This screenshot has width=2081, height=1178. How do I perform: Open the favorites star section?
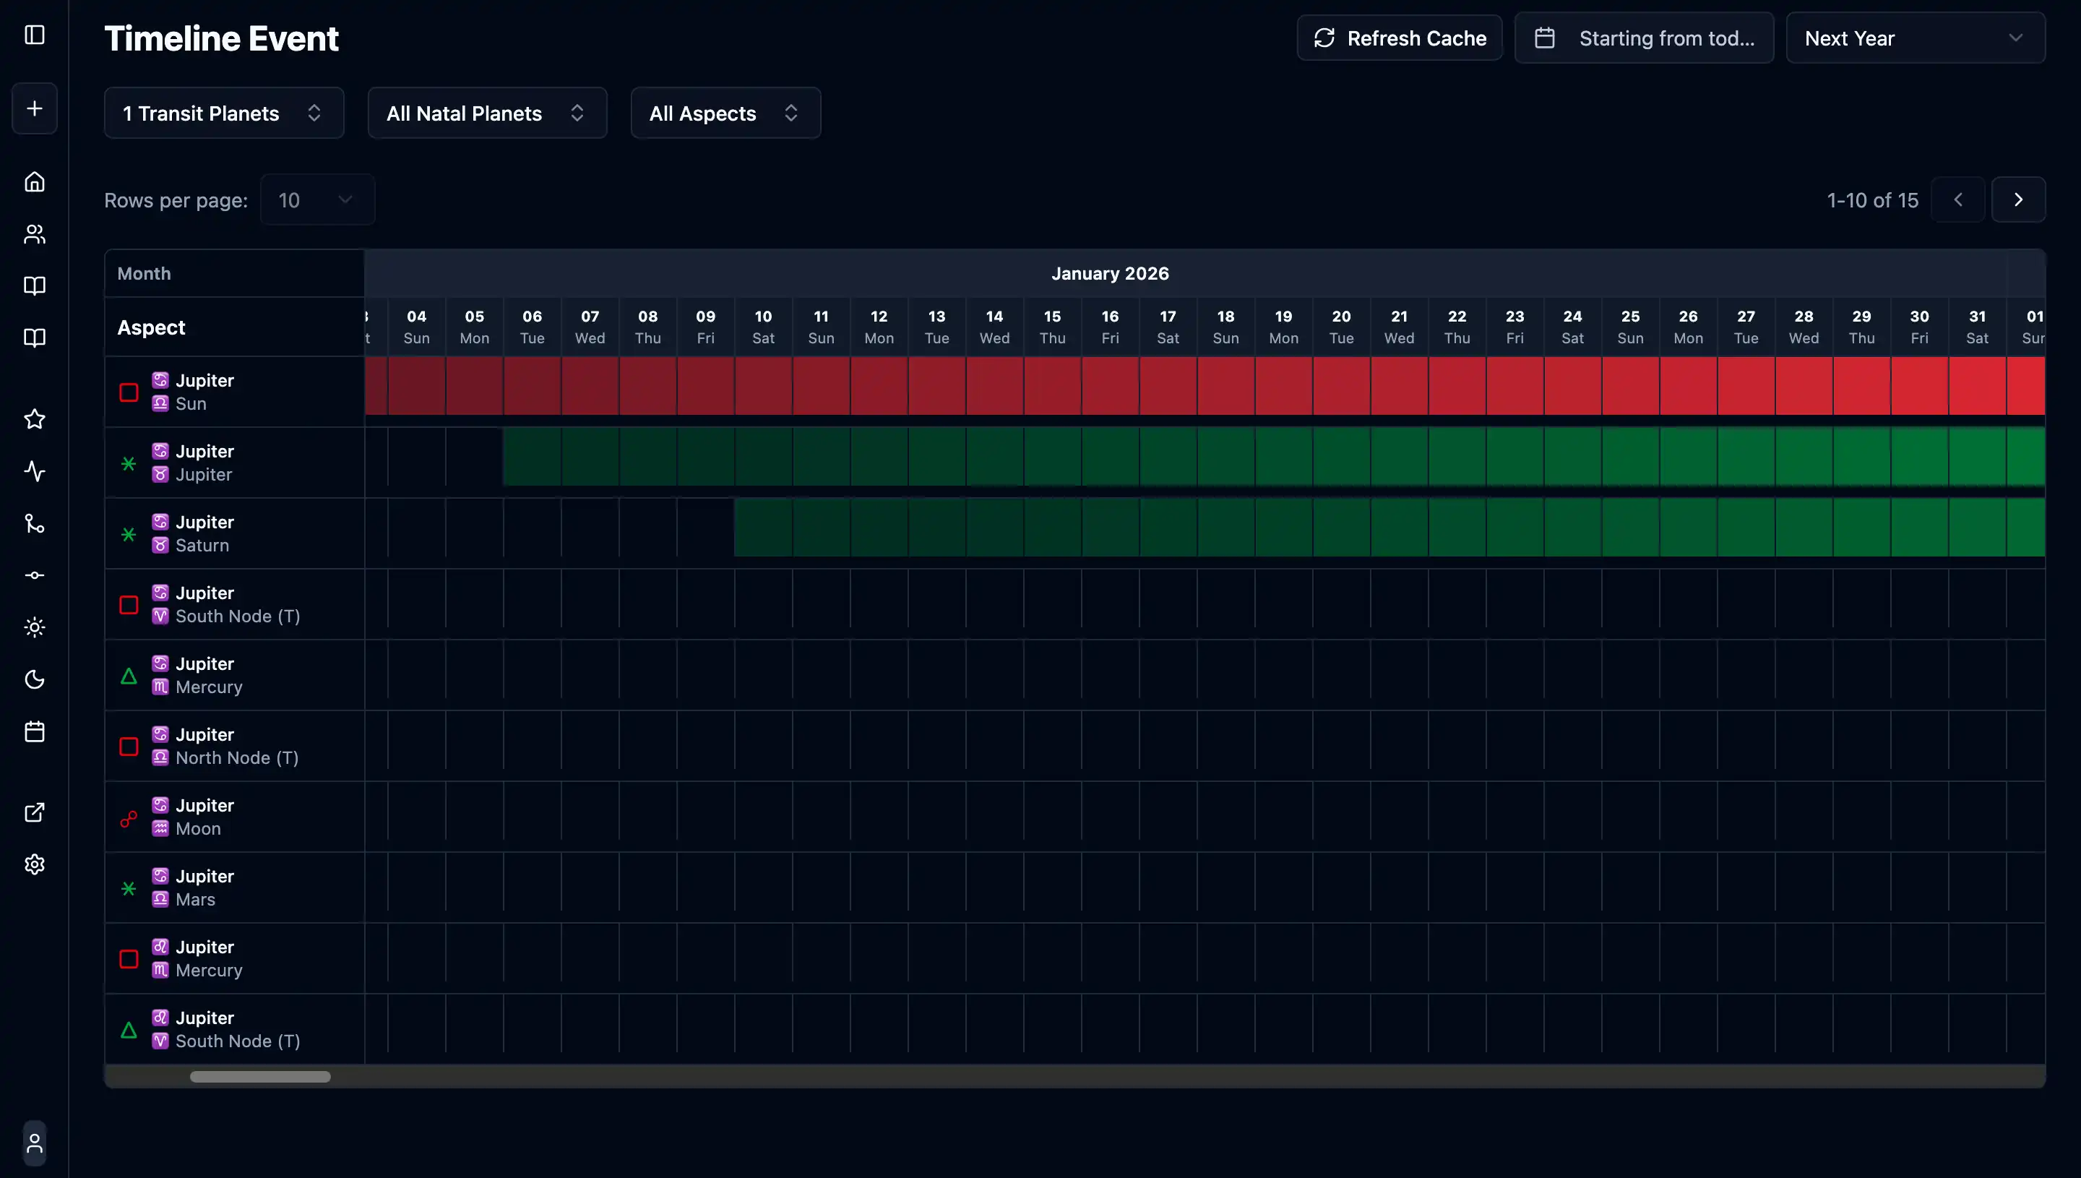click(34, 418)
